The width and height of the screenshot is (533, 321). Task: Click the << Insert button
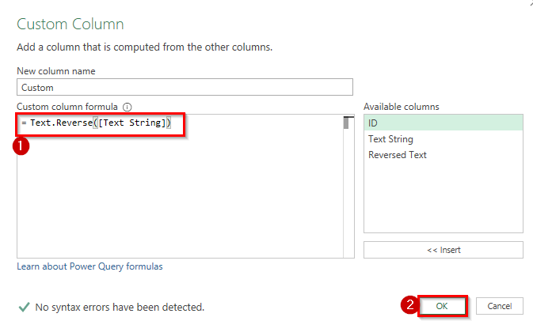pyautogui.click(x=444, y=250)
